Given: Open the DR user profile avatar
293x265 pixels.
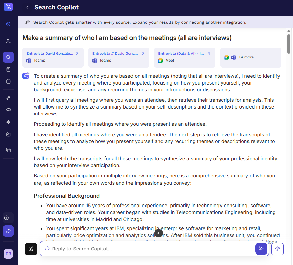Looking at the screenshot, I should coord(8,254).
